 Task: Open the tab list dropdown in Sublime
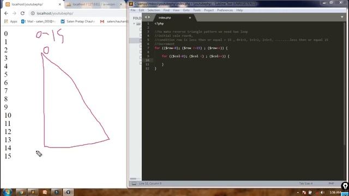(342, 17)
